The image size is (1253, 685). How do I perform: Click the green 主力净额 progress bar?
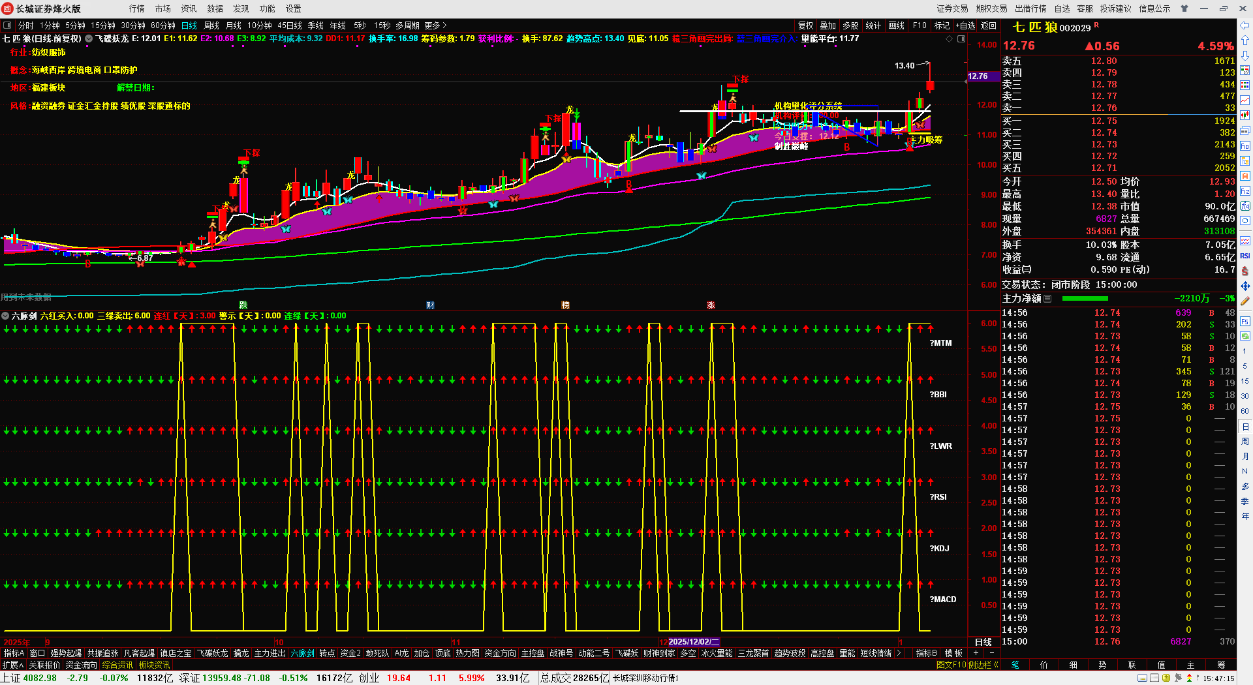click(1085, 298)
